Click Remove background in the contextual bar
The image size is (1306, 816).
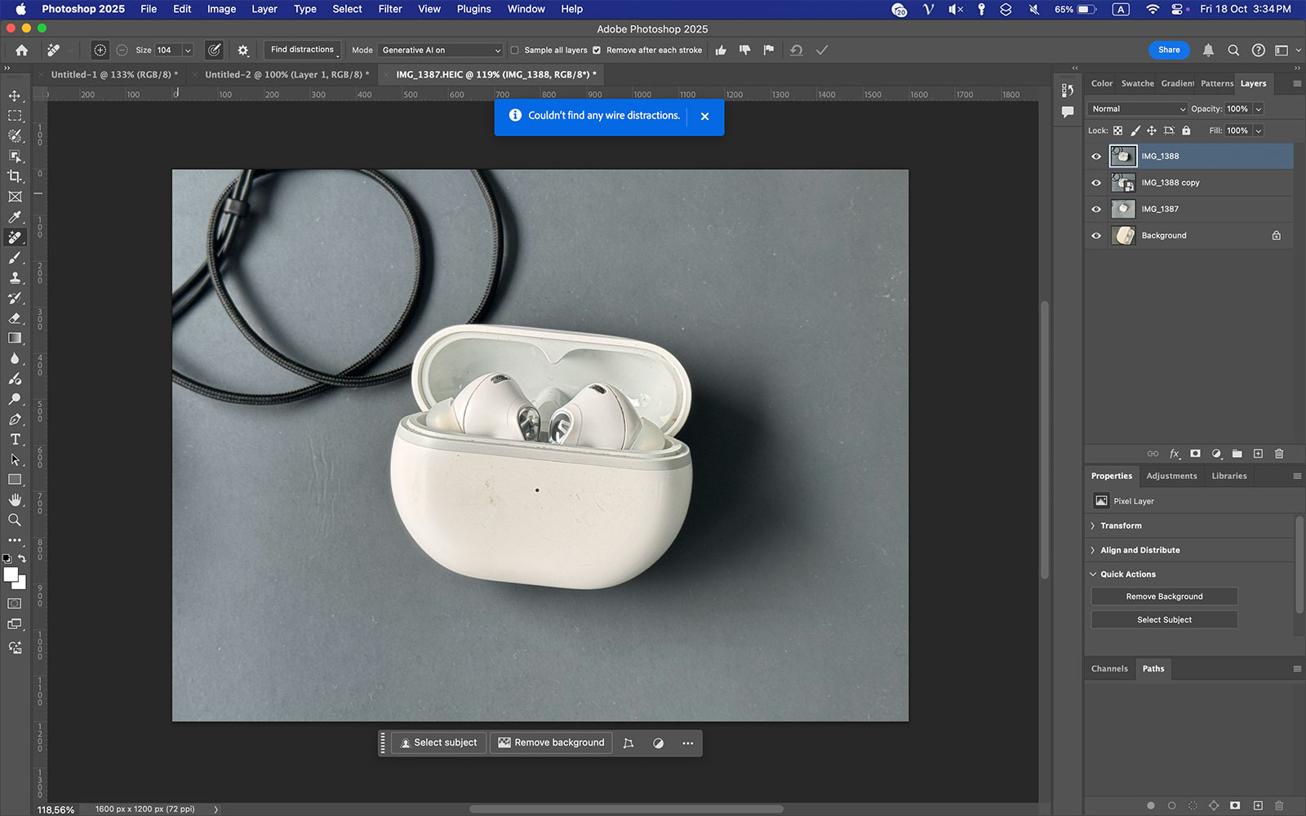(551, 743)
